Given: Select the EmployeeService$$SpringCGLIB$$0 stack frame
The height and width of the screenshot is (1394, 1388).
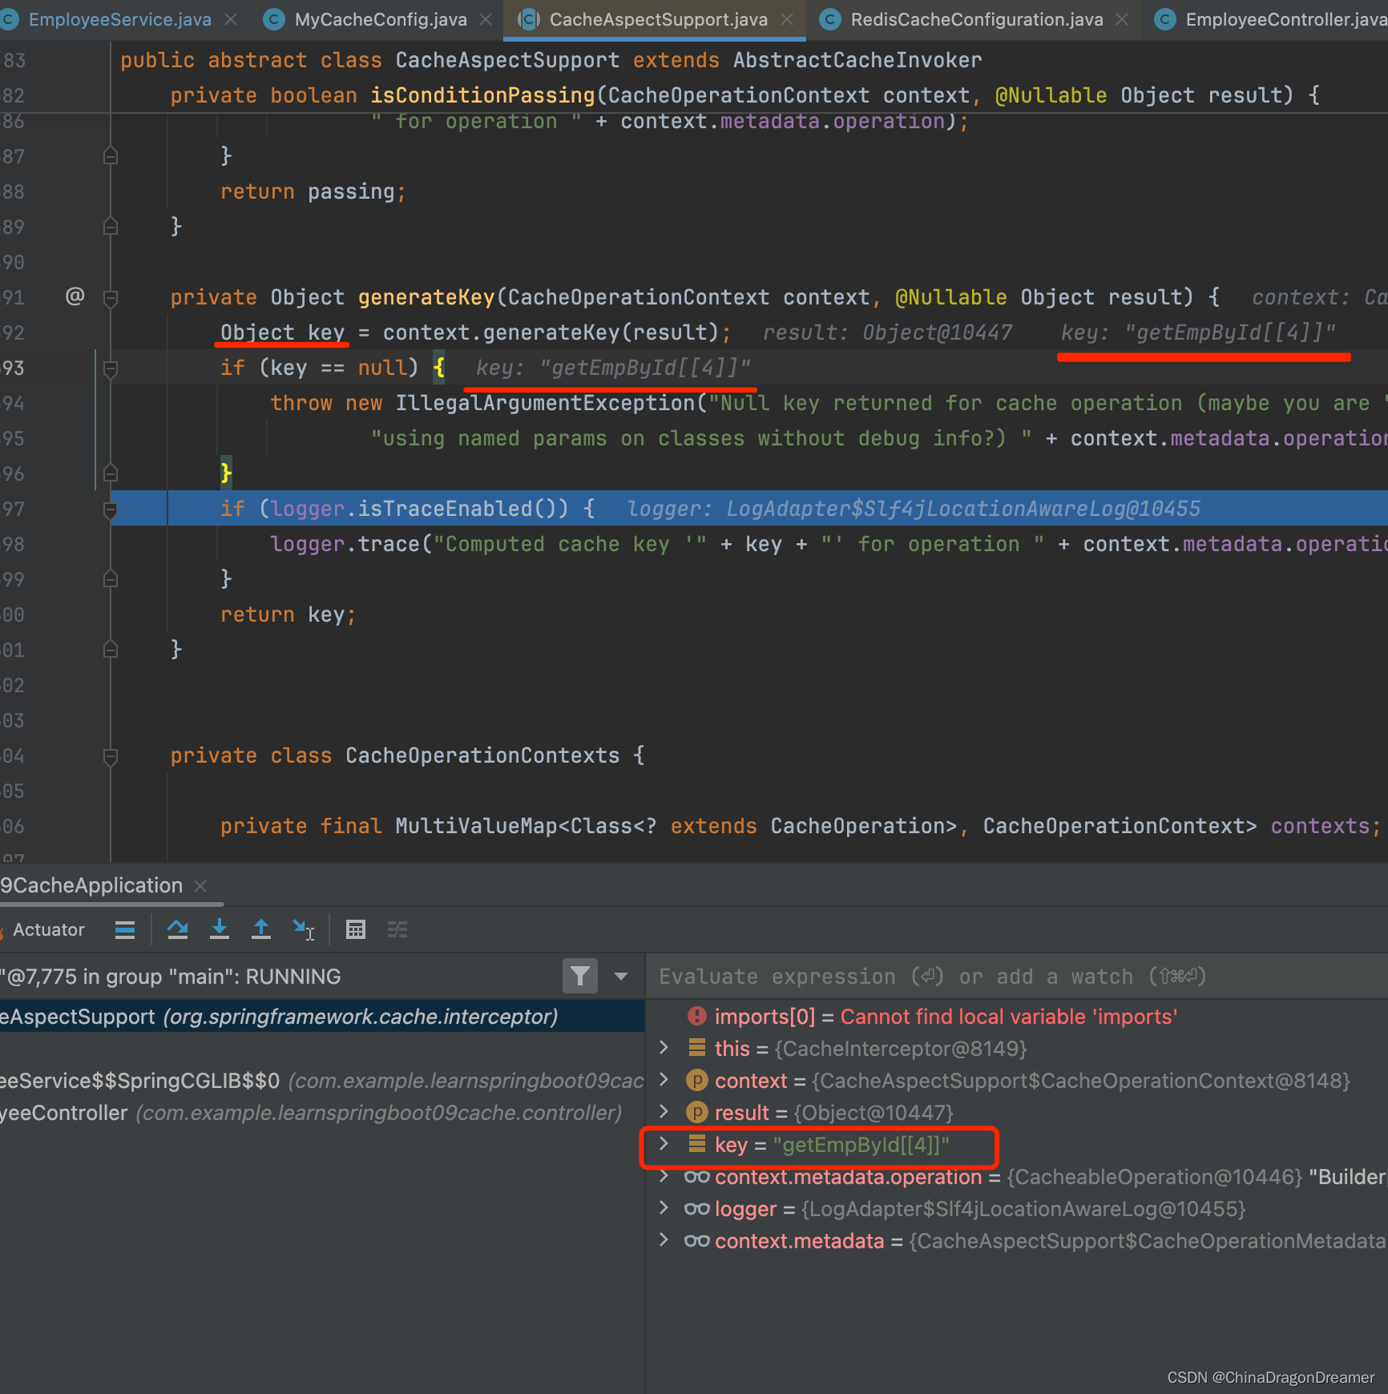Looking at the screenshot, I should [x=321, y=1080].
